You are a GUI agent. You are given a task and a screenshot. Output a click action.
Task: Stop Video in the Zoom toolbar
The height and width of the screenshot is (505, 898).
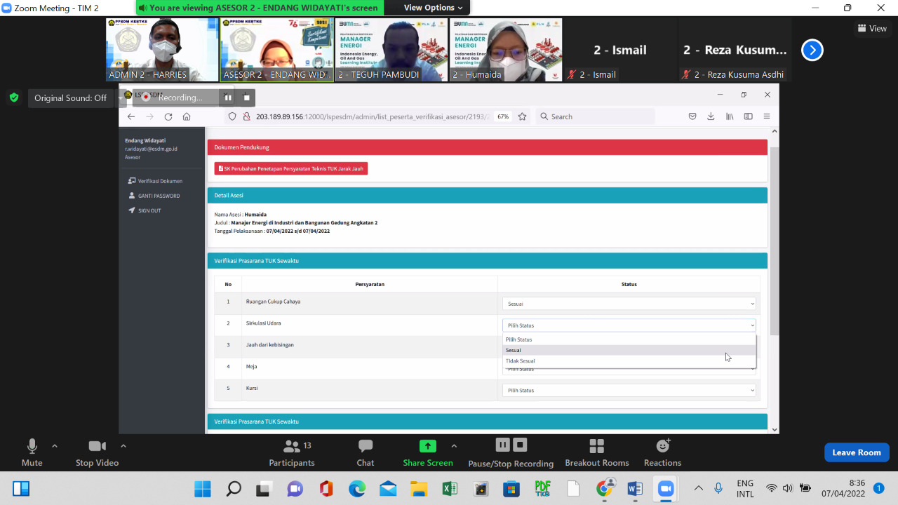click(97, 452)
